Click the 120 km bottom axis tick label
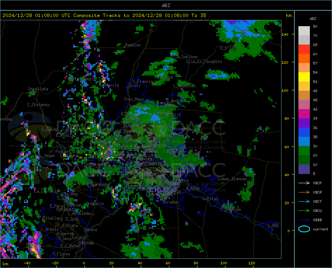Image resolution: width=332 pixels, height=268 pixels. tap(252, 263)
